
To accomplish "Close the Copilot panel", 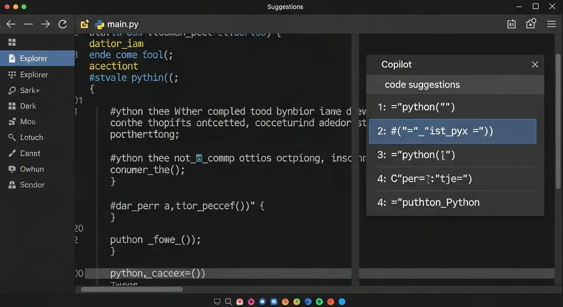I will [535, 64].
